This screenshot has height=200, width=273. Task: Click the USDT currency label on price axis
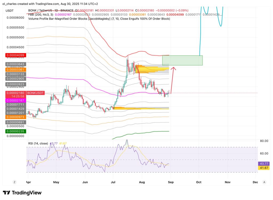tap(11, 10)
